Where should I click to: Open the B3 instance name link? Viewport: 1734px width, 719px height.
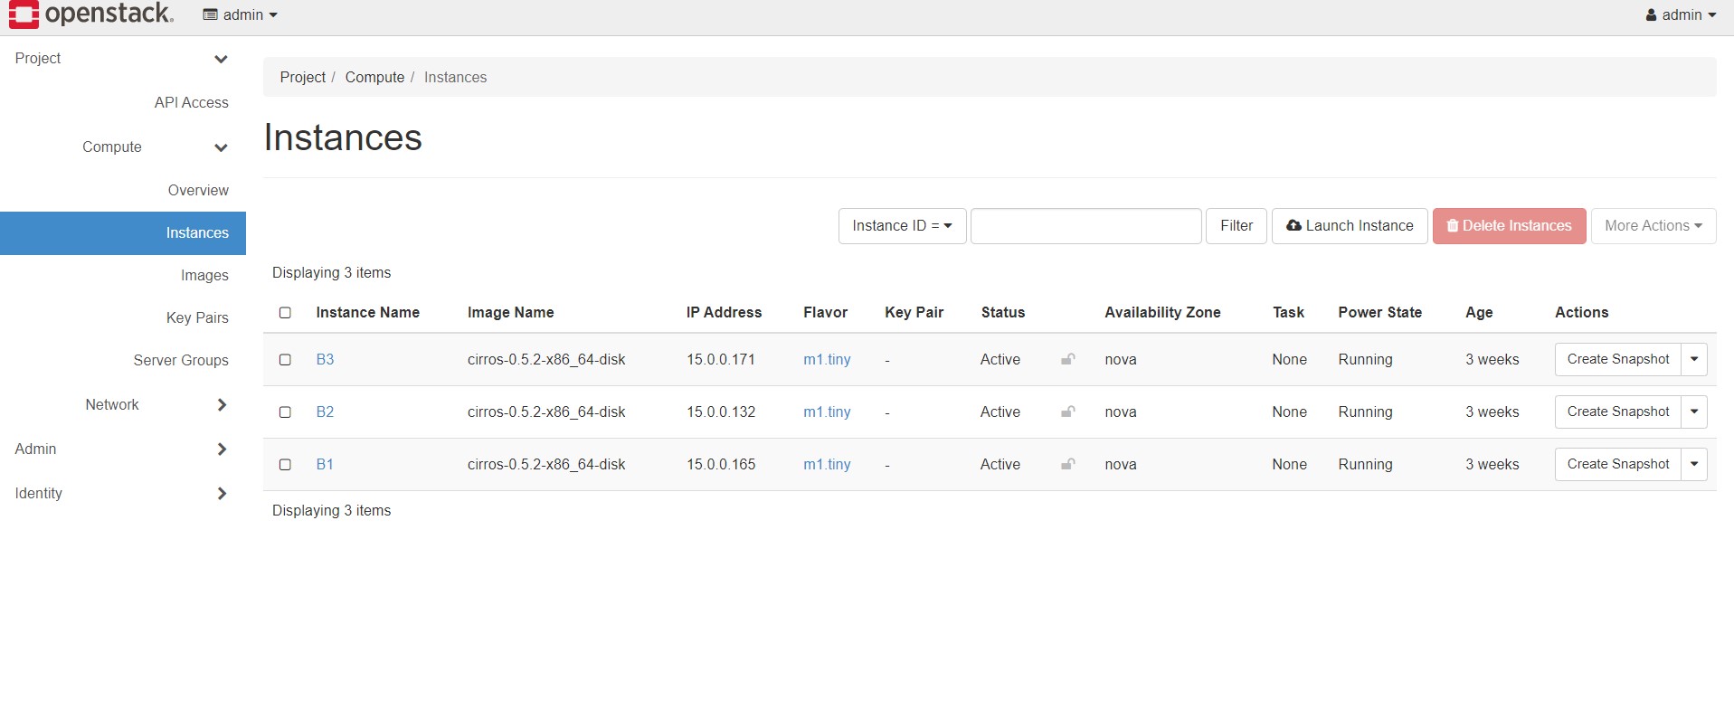pos(325,360)
